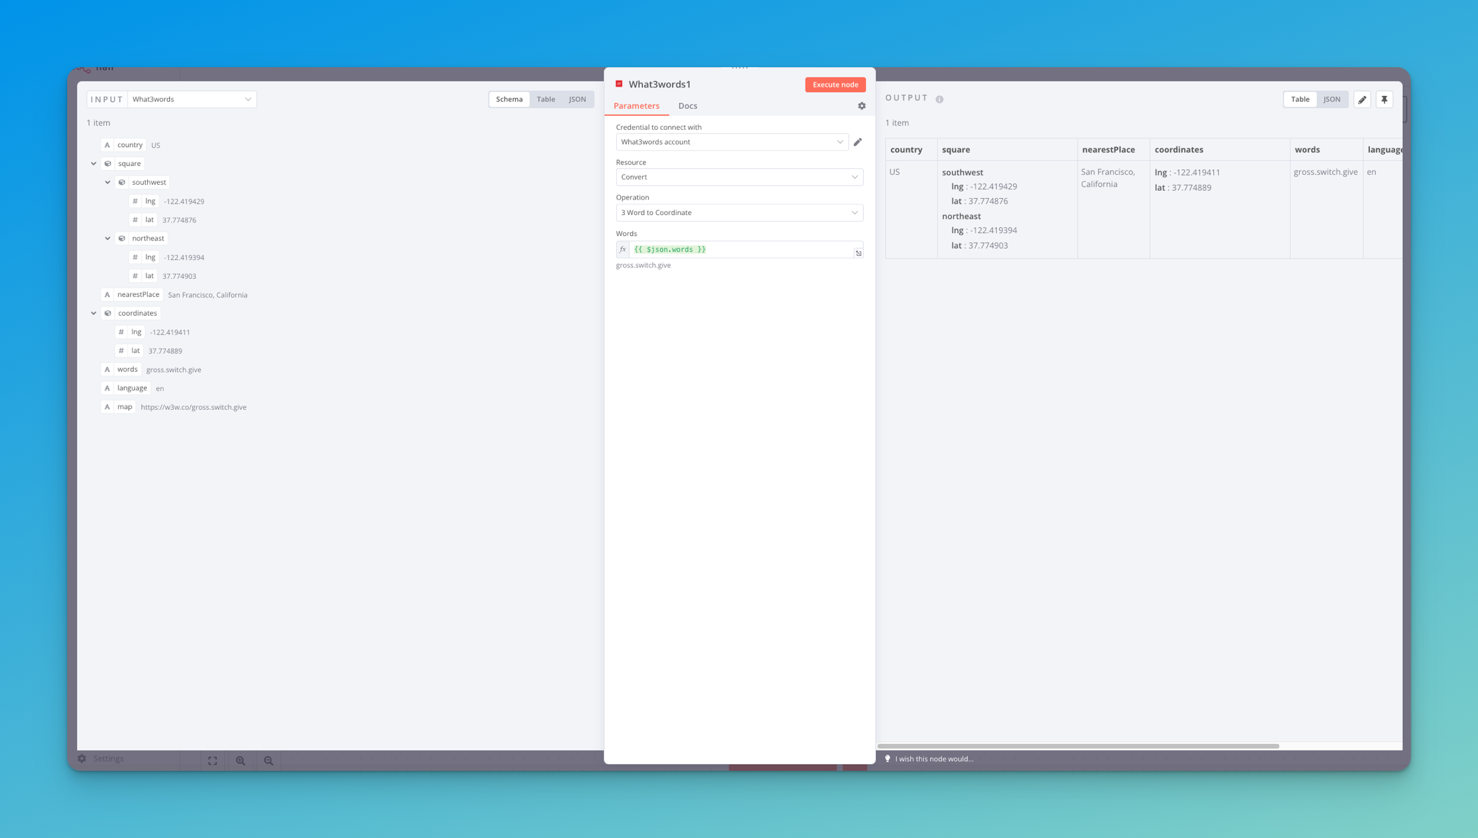Click the output info icon
This screenshot has width=1478, height=838.
tap(939, 99)
